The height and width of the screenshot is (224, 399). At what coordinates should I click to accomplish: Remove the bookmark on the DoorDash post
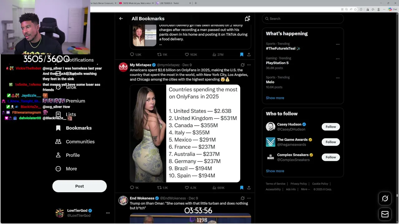coord(242,54)
